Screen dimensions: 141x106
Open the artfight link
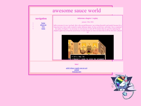(x=77, y=70)
